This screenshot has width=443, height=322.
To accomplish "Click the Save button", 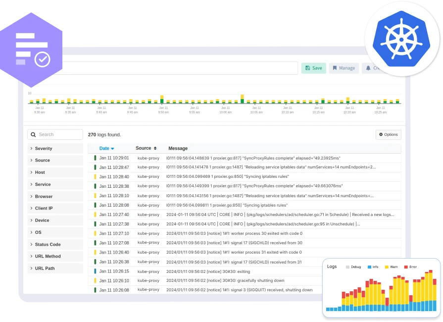I will tap(314, 68).
